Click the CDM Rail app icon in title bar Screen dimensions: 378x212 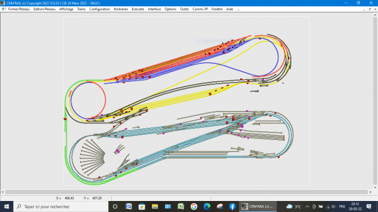pyautogui.click(x=3, y=3)
